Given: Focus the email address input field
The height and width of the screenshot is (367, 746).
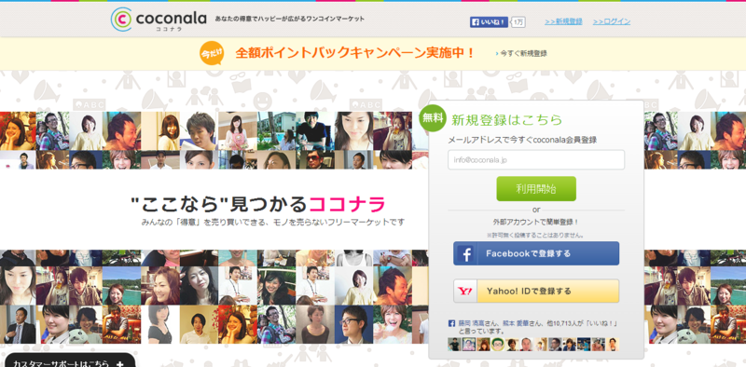Looking at the screenshot, I should tap(536, 159).
